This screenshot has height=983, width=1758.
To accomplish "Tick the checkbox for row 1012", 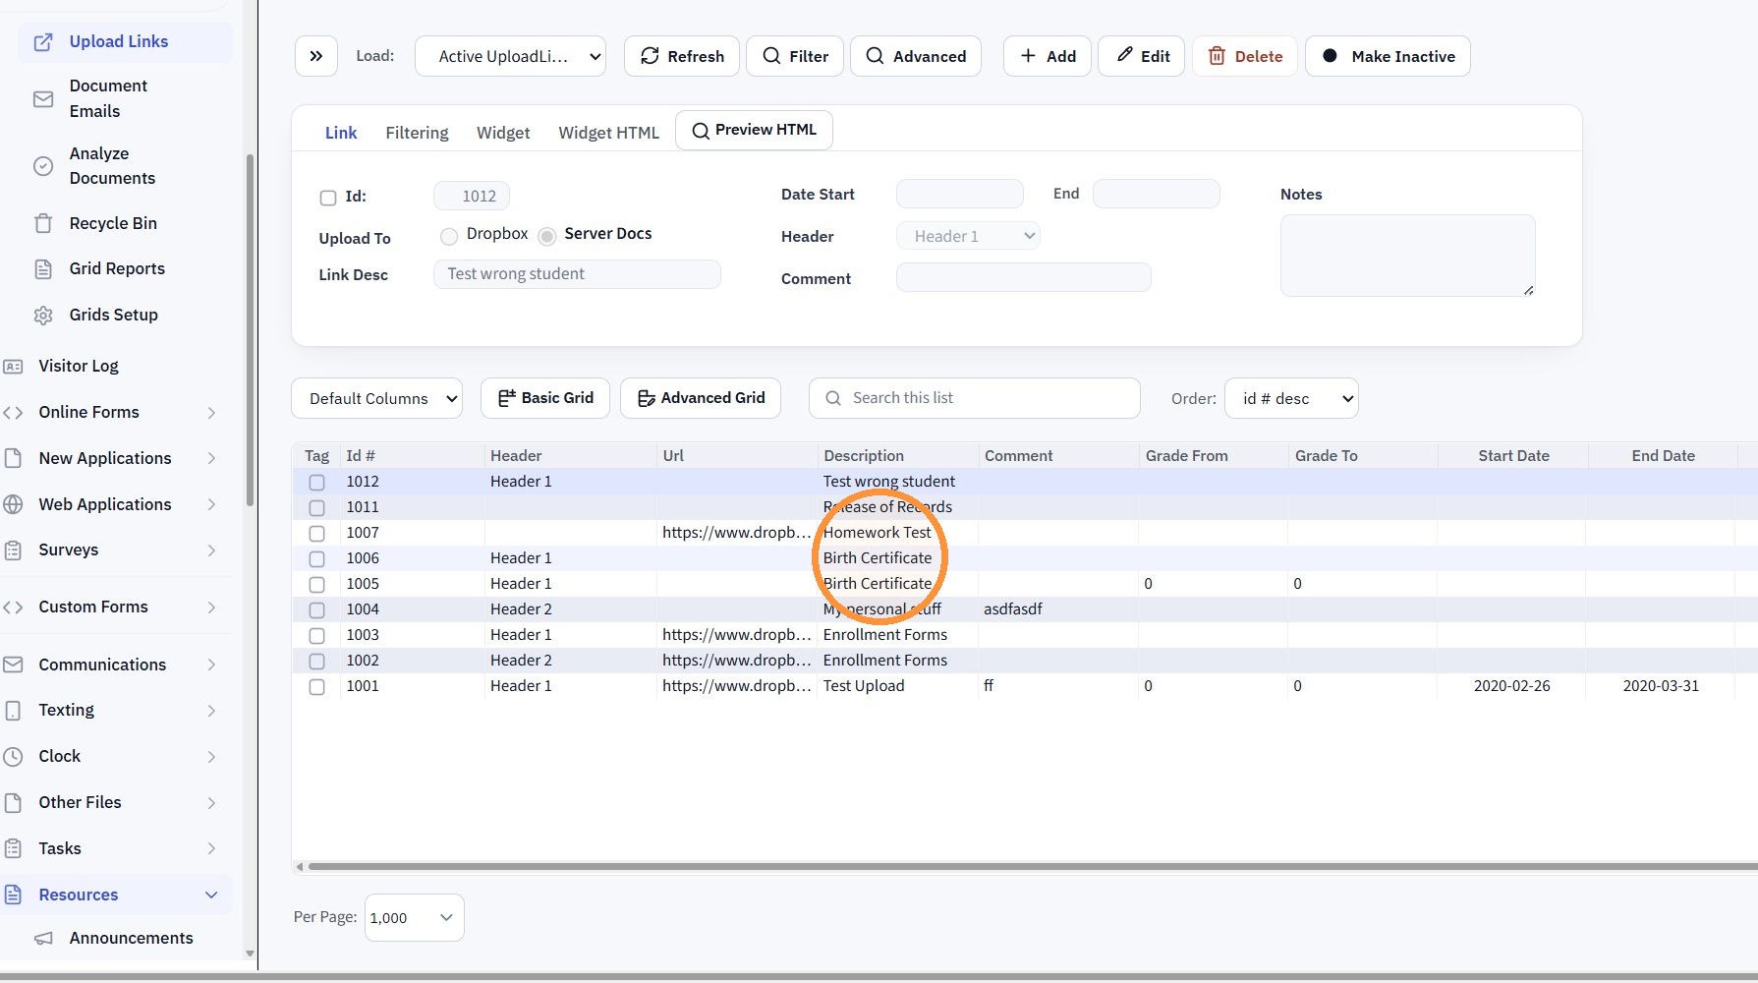I will 316,483.
